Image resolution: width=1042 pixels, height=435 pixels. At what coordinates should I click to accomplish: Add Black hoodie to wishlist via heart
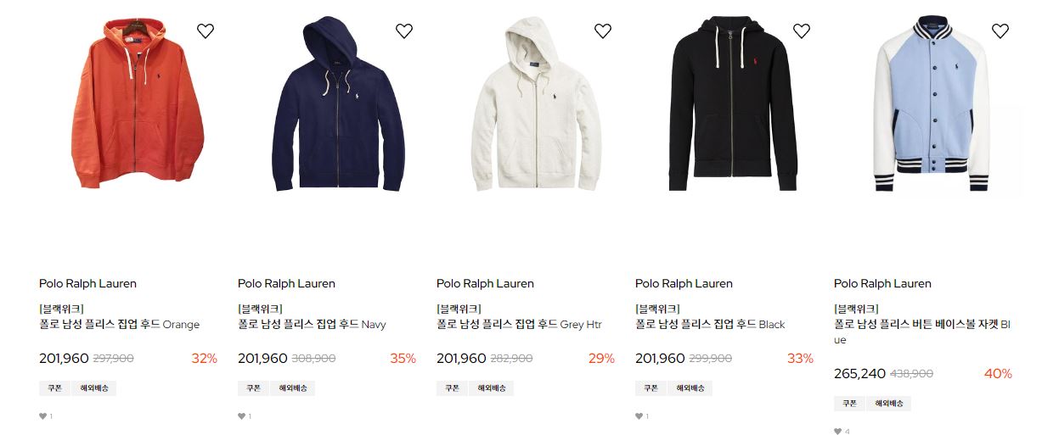(x=802, y=31)
